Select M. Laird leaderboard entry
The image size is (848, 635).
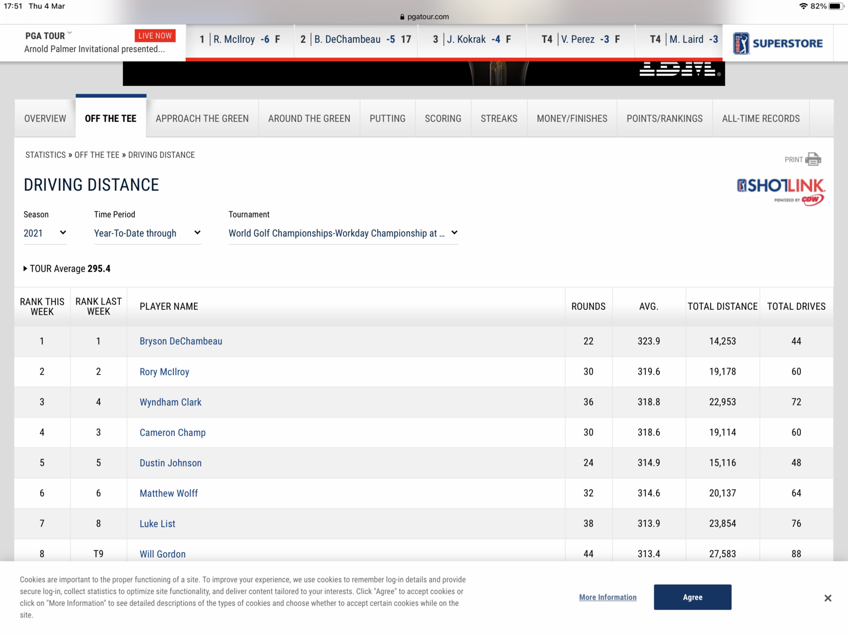pos(679,39)
